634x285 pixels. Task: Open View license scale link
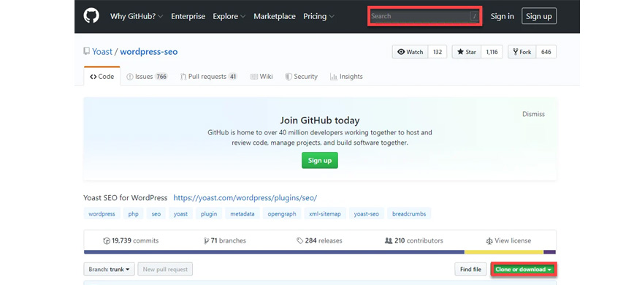click(x=508, y=240)
